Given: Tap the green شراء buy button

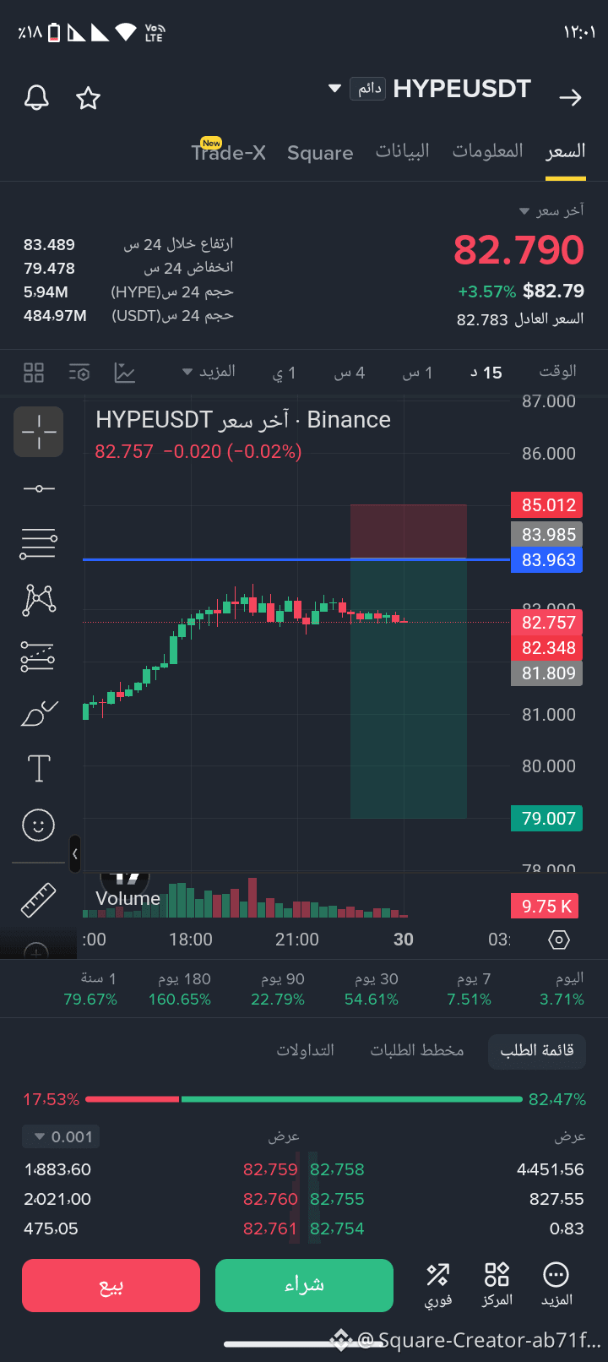Looking at the screenshot, I should point(304,1285).
